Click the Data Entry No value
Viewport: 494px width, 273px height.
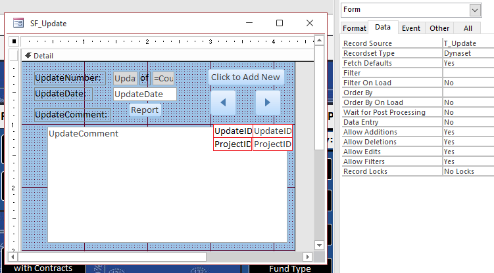[x=468, y=122]
